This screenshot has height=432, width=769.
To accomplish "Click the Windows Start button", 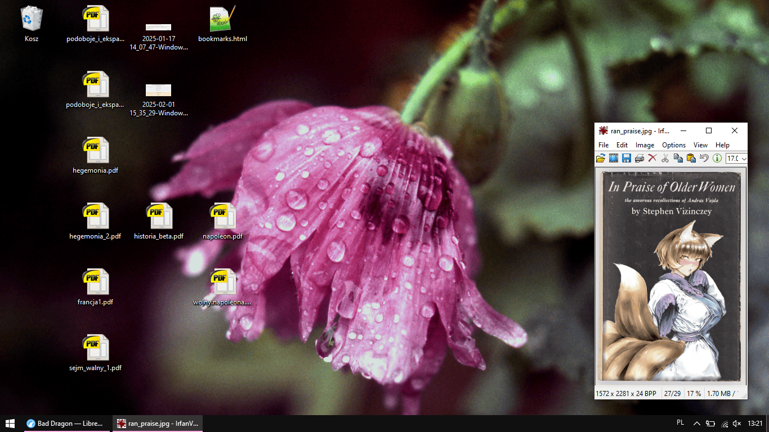I will 11,424.
